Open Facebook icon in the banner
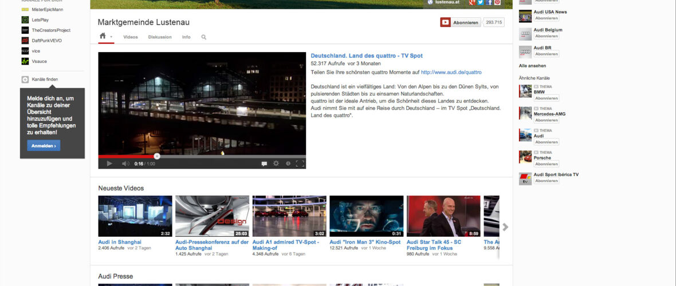 (489, 2)
